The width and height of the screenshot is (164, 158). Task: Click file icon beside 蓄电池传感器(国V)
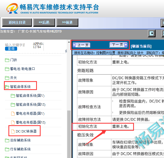pos(13,114)
